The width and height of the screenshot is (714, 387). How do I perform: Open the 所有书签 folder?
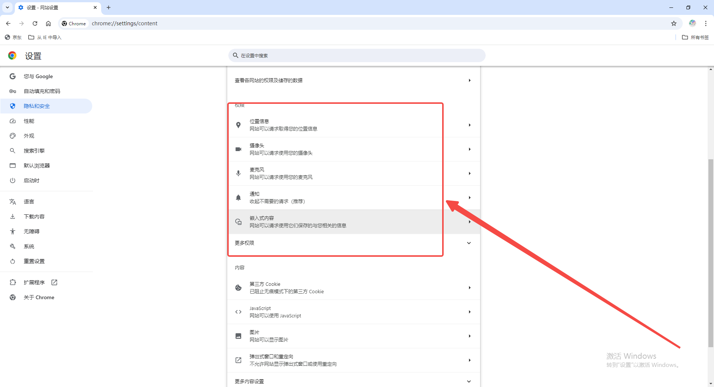click(x=695, y=37)
